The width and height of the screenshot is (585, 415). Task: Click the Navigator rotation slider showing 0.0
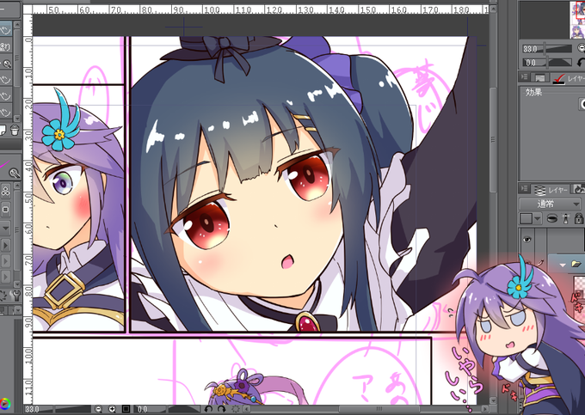click(547, 63)
